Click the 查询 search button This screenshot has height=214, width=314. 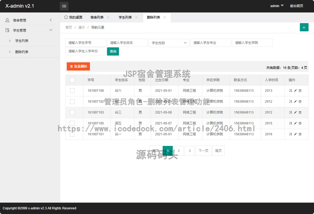click(113, 51)
